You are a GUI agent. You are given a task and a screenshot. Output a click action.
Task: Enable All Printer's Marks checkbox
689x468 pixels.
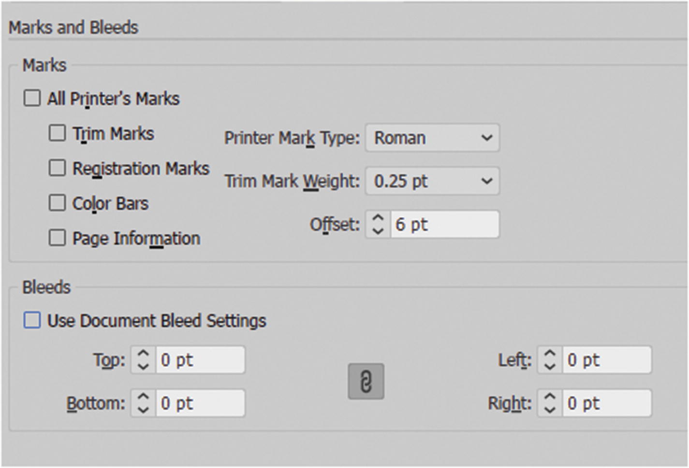coord(32,99)
